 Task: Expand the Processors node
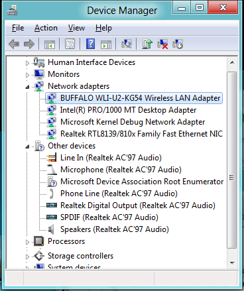click(27, 242)
